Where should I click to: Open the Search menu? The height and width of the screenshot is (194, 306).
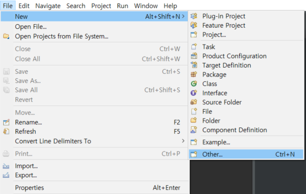point(76,6)
